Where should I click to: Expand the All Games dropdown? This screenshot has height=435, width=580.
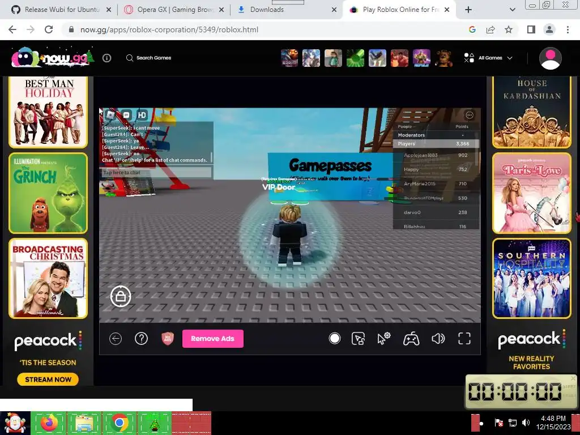[488, 58]
